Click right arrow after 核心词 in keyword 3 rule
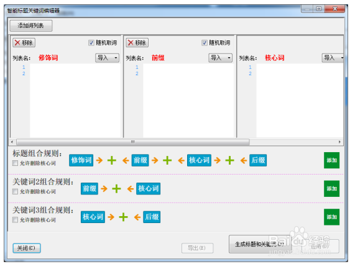The width and height of the screenshot is (350, 264). 111,217
